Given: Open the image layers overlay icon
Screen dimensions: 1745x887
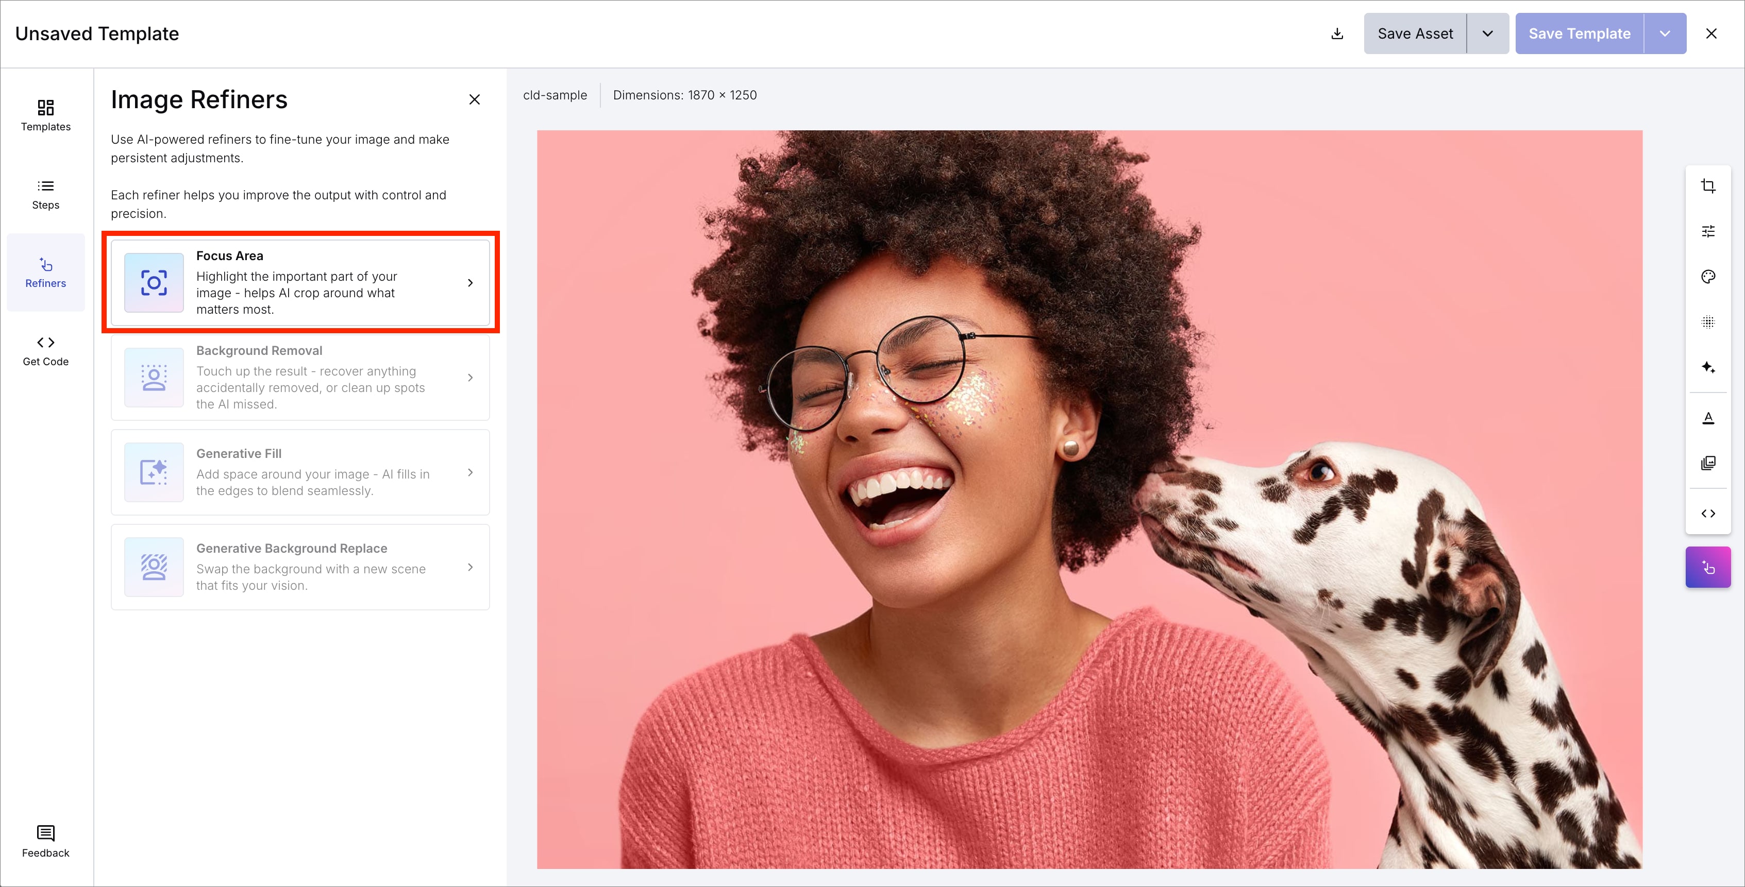Looking at the screenshot, I should point(1708,463).
